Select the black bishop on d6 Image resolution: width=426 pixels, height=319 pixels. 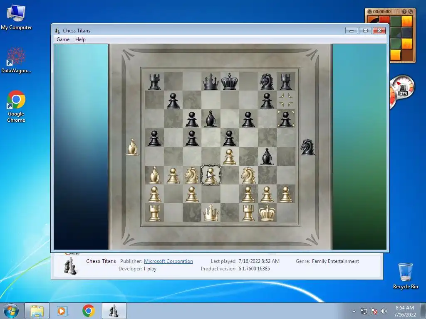[x=211, y=119]
